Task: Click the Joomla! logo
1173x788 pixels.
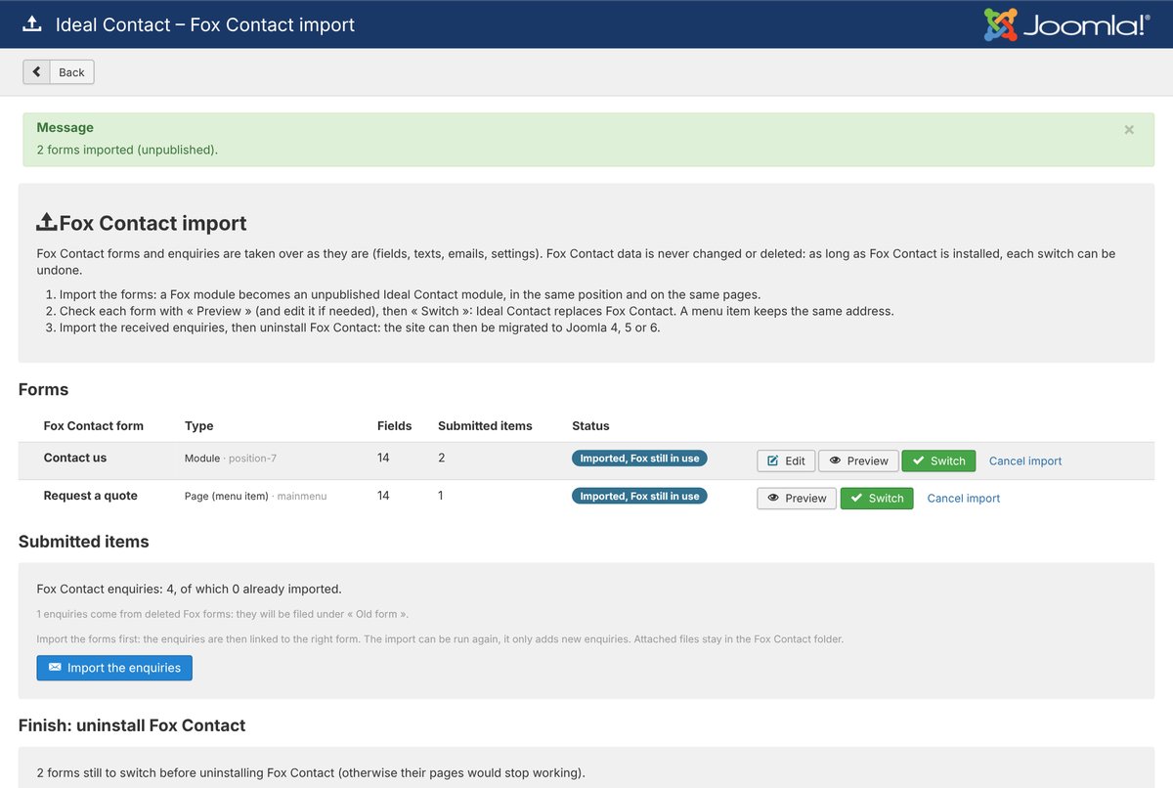Action: (x=1066, y=24)
